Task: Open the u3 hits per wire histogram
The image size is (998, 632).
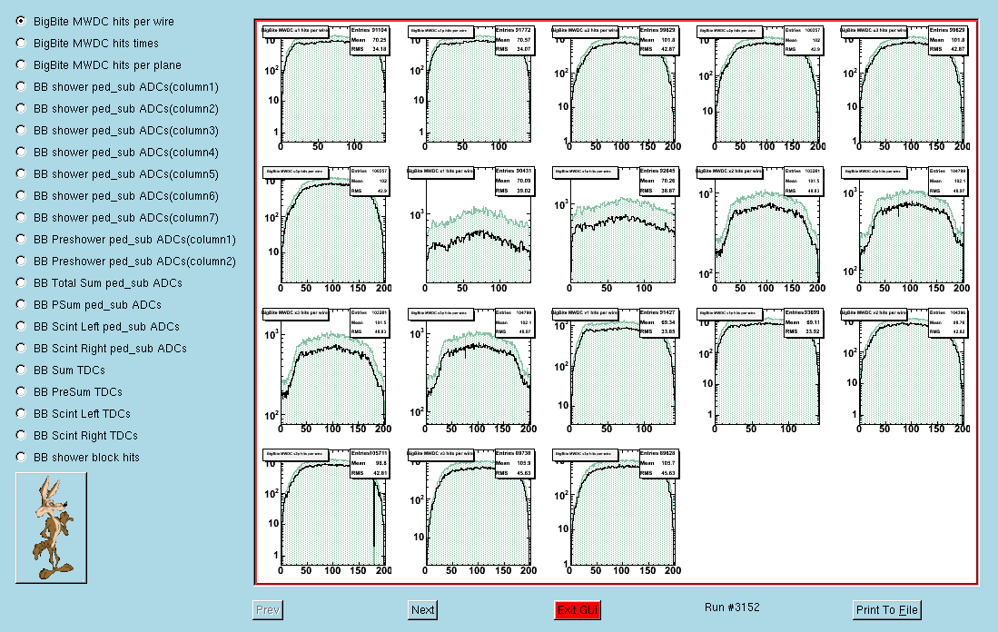Action: (904, 89)
